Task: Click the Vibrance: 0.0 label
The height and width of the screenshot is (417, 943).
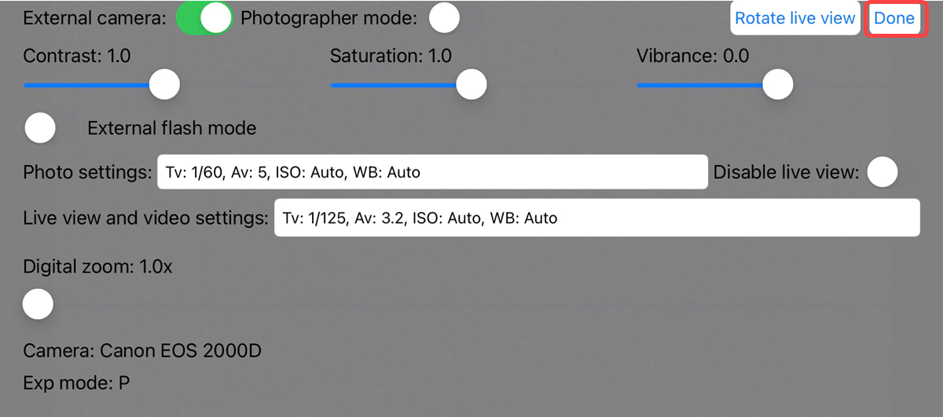Action: point(692,56)
